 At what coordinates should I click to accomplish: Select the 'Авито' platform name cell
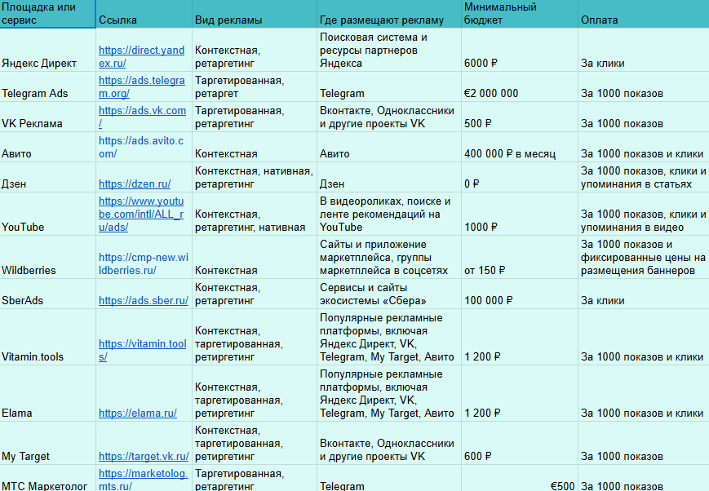coord(47,148)
